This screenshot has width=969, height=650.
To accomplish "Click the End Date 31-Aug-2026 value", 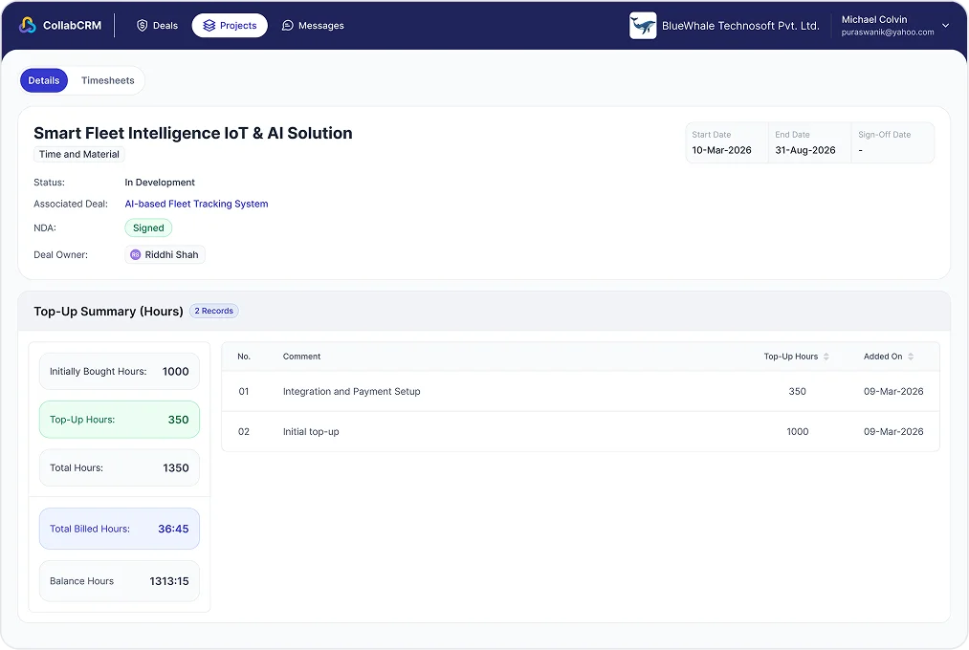I will coord(805,150).
